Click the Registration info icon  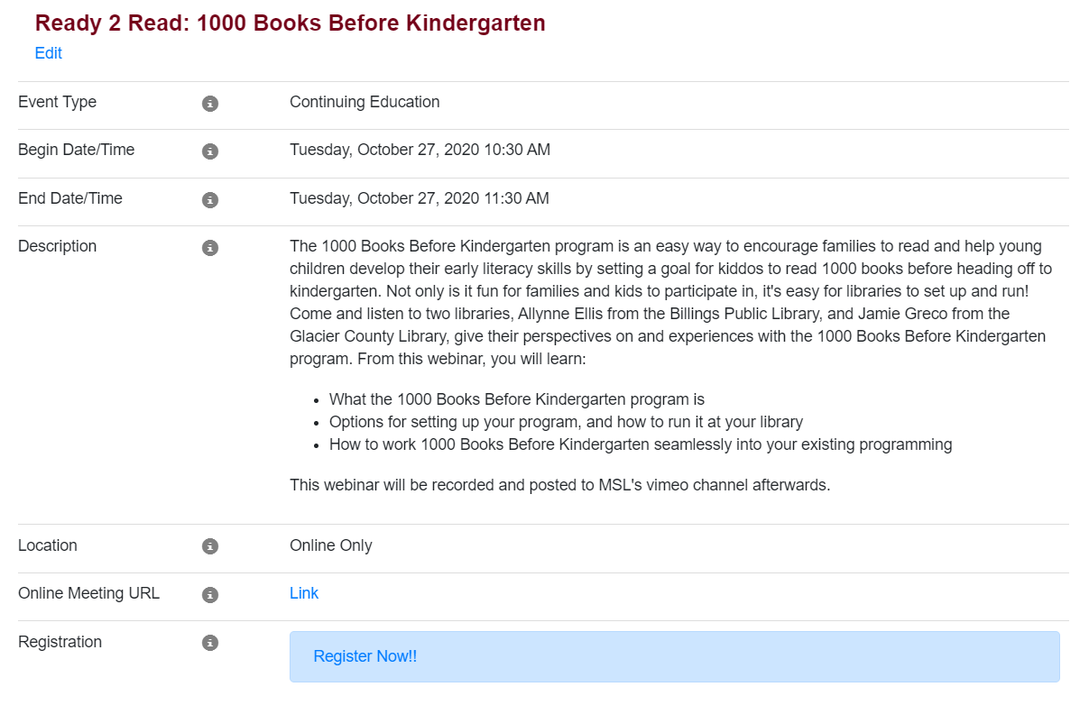(210, 643)
